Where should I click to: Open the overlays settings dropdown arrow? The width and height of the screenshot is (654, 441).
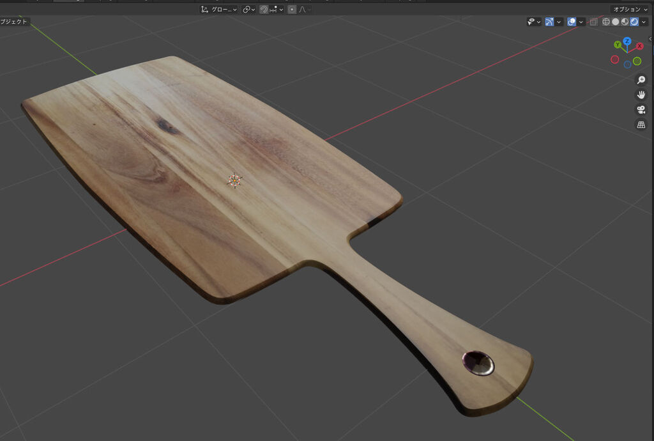click(x=581, y=22)
